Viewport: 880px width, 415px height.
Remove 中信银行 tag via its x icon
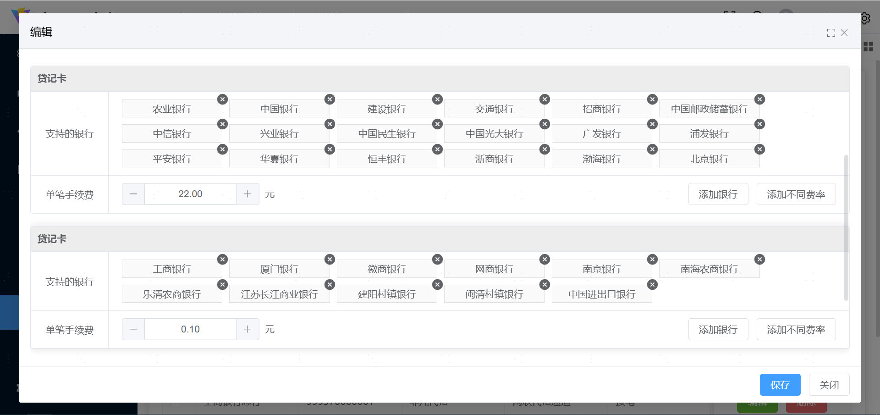[222, 124]
